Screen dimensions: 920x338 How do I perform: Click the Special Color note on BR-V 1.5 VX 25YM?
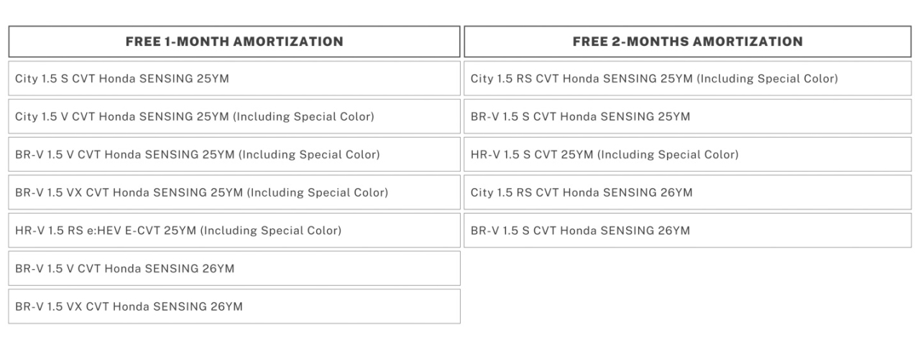(x=317, y=192)
